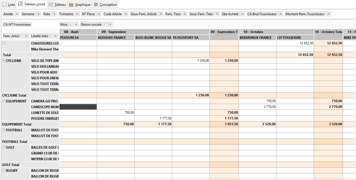Select the GRAND CLUB DE row label
The width and height of the screenshot is (356, 180).
pos(45,153)
